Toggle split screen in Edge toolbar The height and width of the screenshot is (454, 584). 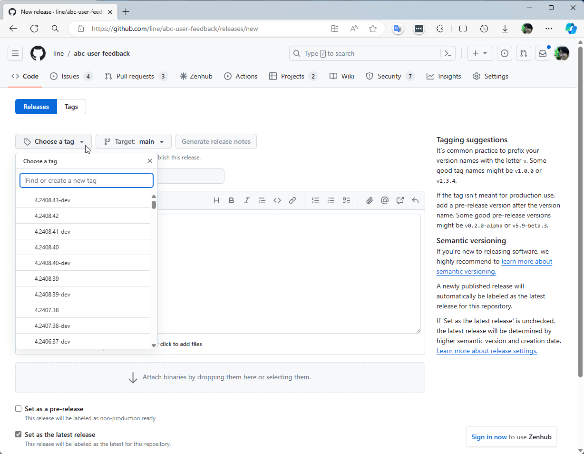(x=463, y=29)
